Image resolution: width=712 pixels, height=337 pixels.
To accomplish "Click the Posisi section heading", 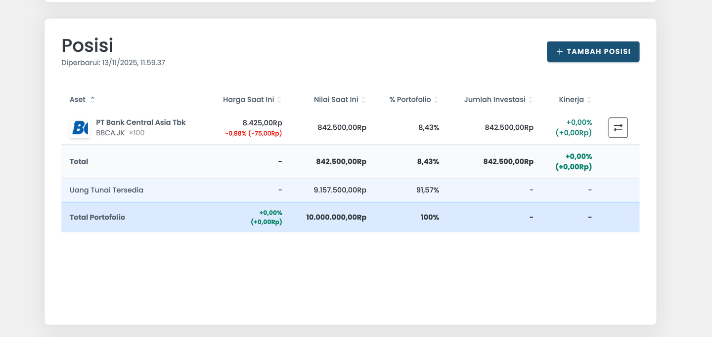I will [87, 45].
